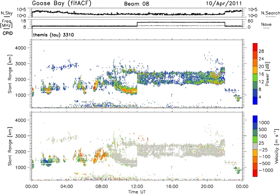Click the 'Goose Bay (fitACF)' title text
Screen dimensions: 280x194
pos(62,4)
